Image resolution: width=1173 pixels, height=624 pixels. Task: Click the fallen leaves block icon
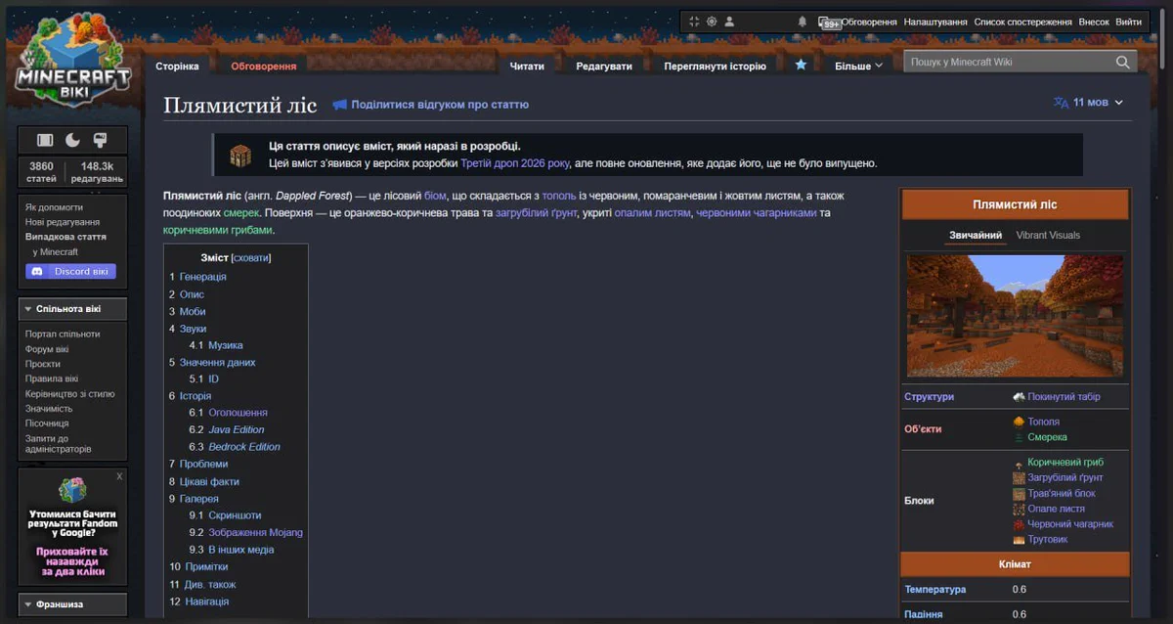(1019, 509)
